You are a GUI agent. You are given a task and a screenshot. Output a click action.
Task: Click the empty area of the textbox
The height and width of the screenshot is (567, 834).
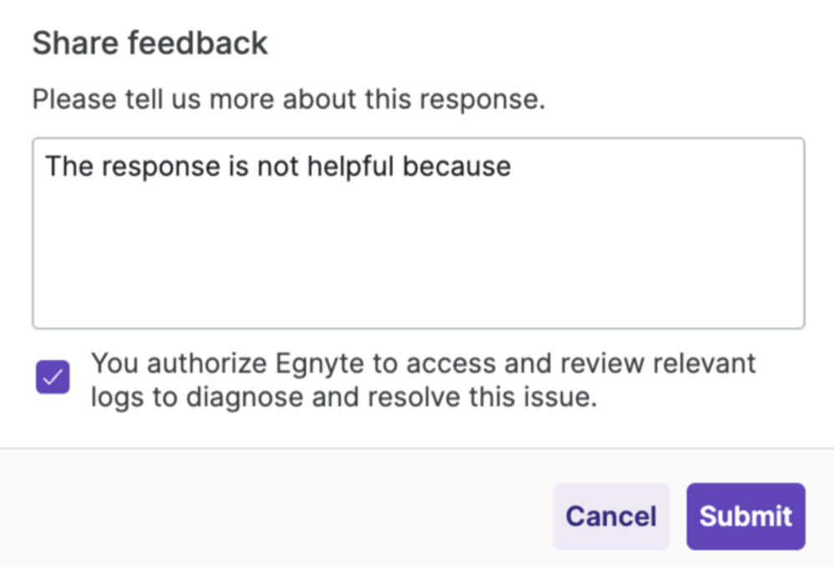(x=417, y=267)
